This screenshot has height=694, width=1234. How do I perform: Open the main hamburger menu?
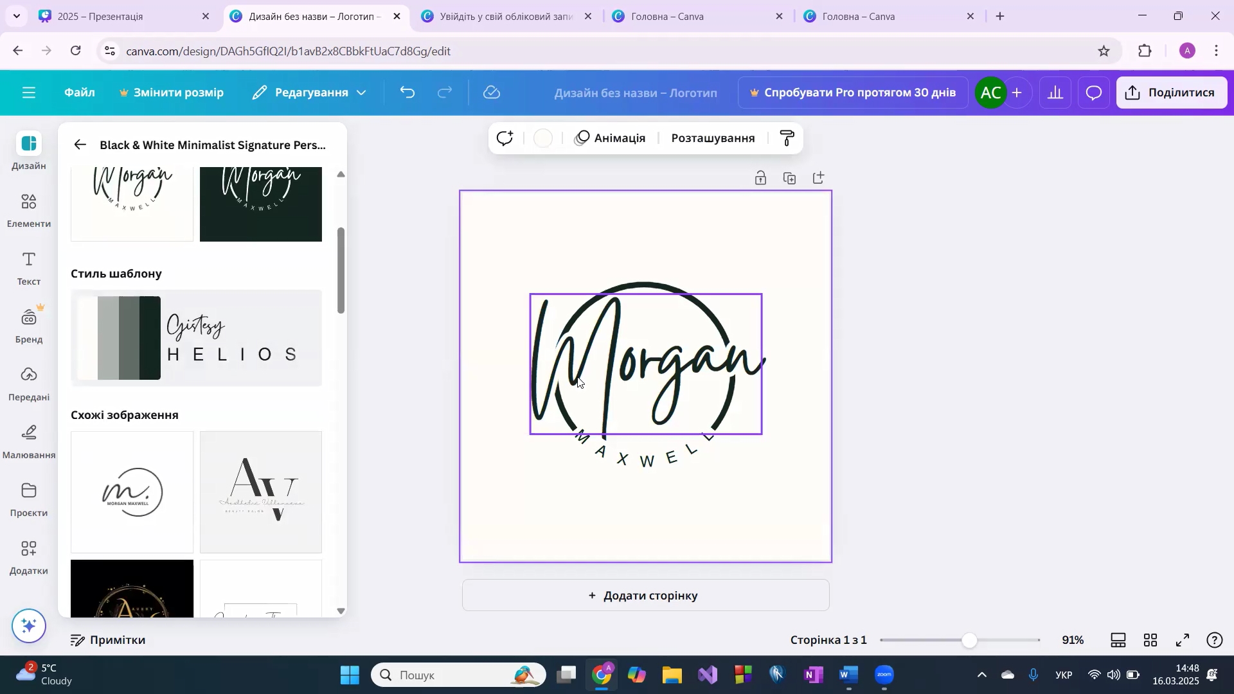28,93
